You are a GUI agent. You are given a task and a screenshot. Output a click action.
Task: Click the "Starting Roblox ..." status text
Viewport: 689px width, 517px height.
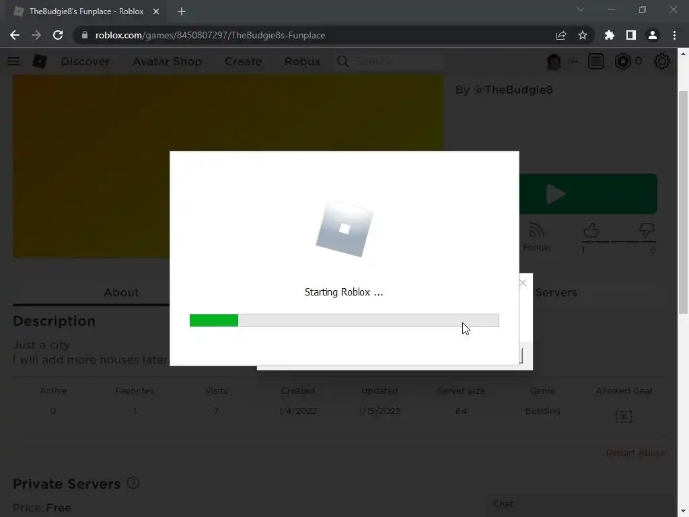point(344,292)
